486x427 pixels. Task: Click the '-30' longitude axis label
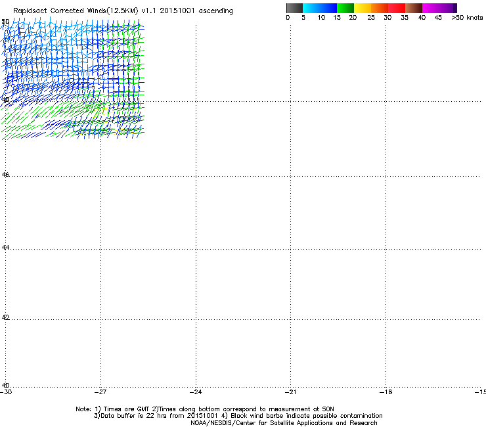[6, 392]
